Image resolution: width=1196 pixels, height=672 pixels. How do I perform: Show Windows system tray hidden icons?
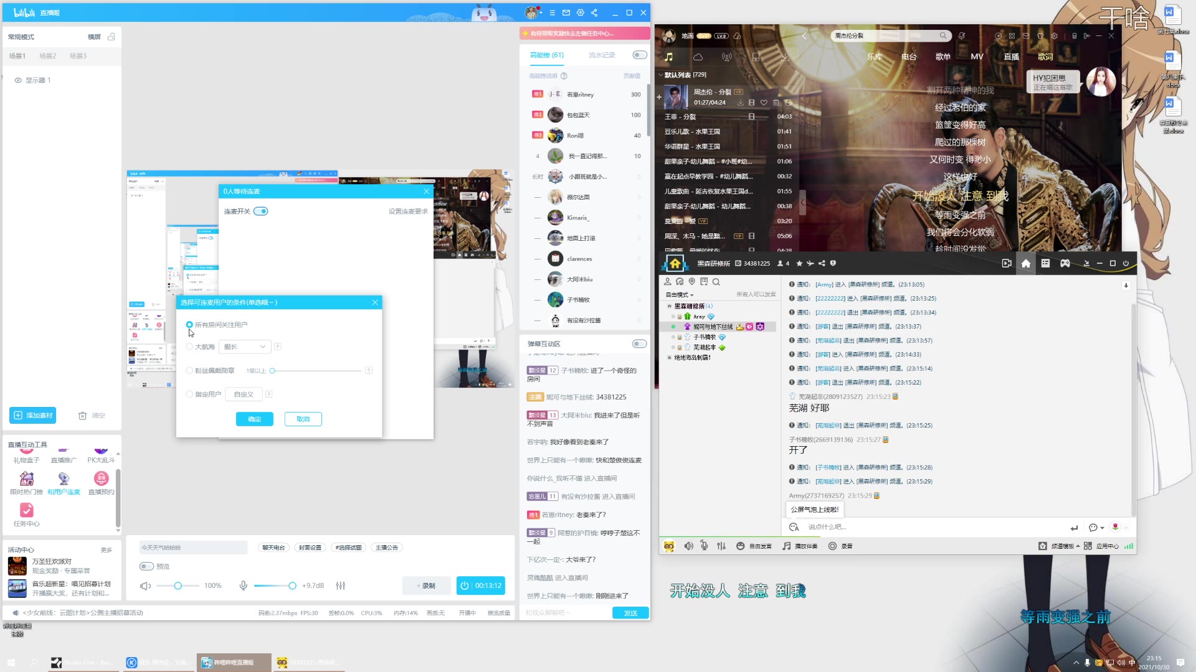pos(1076,663)
